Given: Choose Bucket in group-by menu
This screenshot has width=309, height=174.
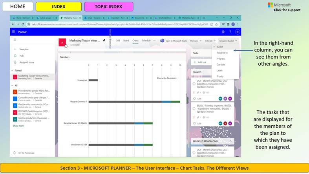Looking at the screenshot, I should [225, 47].
